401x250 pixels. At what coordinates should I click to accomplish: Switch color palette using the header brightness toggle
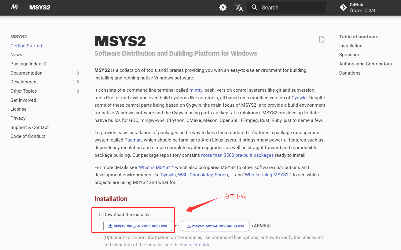[223, 7]
